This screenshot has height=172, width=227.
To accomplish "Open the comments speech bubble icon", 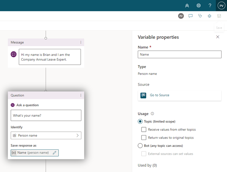I will tap(190, 16).
